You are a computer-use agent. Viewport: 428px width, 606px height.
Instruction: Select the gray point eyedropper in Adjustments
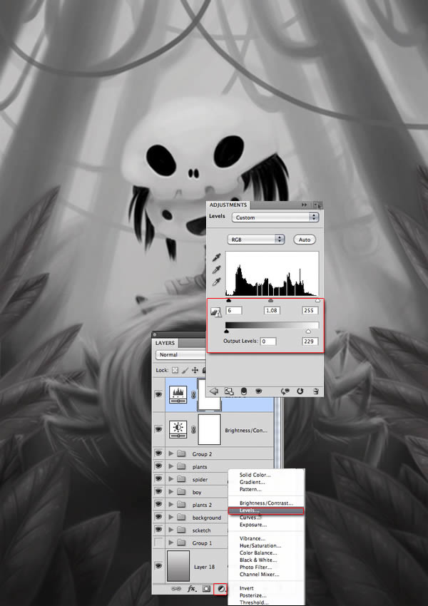click(x=217, y=269)
